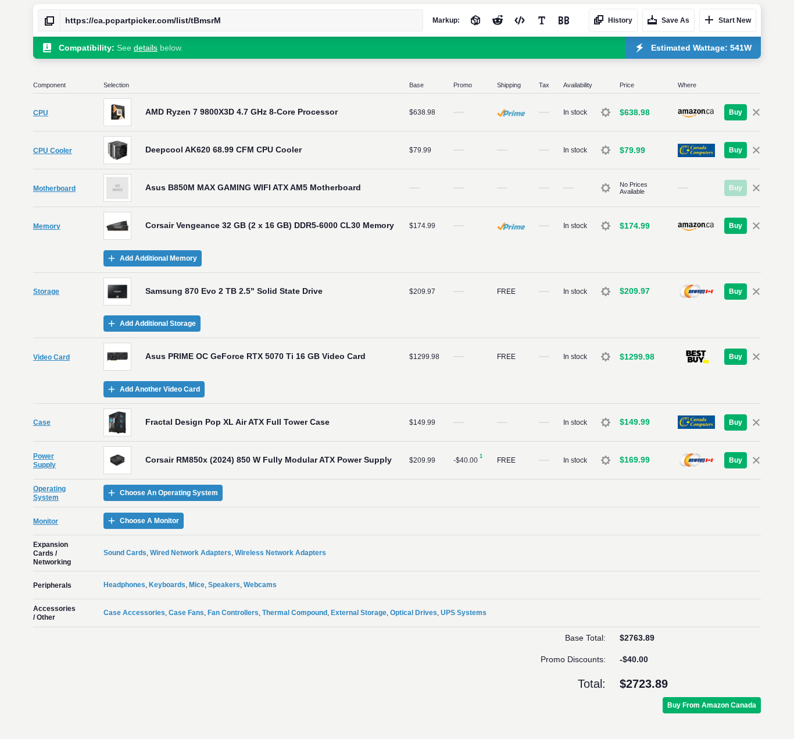Screen dimensions: 794x739
Task: Click the RTX 5070 Ti video card thumbnail
Action: 117,357
